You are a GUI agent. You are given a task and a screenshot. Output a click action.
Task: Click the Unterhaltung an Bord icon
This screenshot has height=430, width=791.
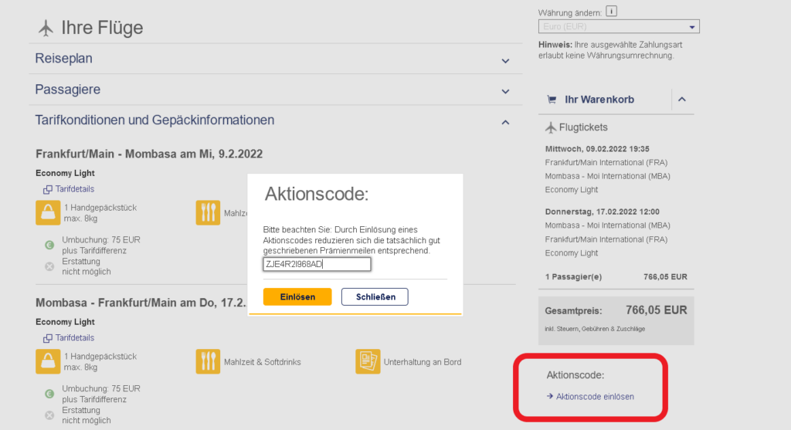click(x=368, y=361)
